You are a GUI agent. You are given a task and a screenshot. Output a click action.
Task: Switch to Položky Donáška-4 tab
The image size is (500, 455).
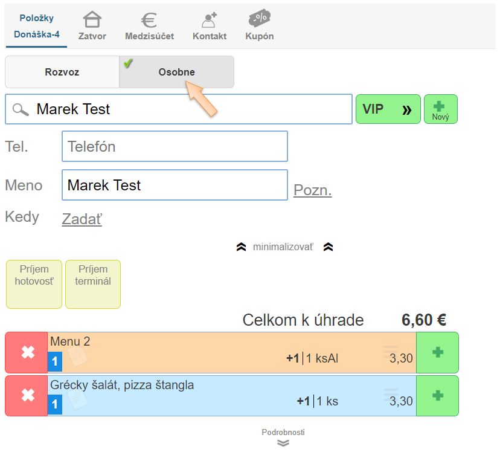coord(36,26)
